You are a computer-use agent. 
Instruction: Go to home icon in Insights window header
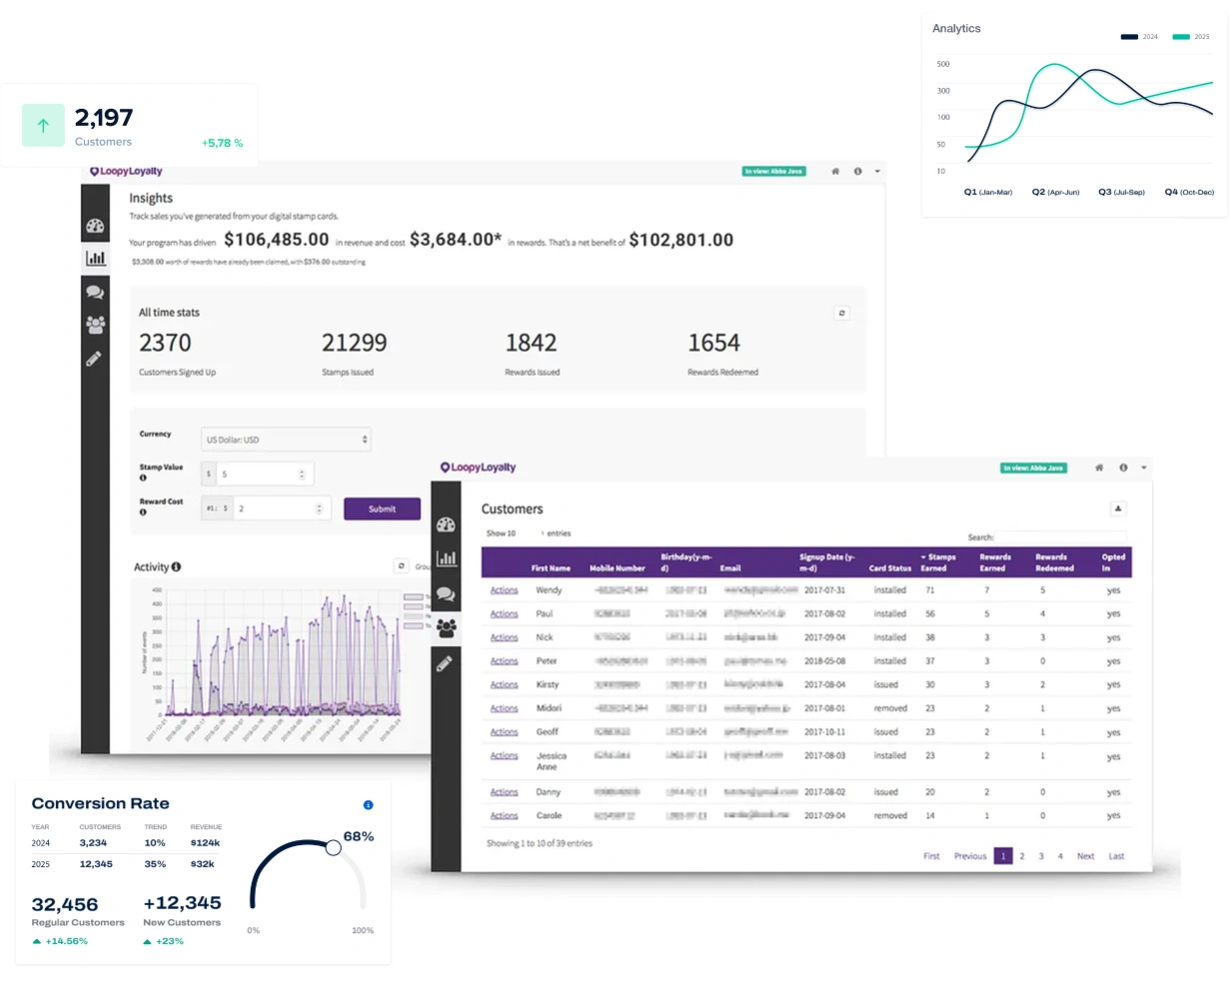(835, 172)
